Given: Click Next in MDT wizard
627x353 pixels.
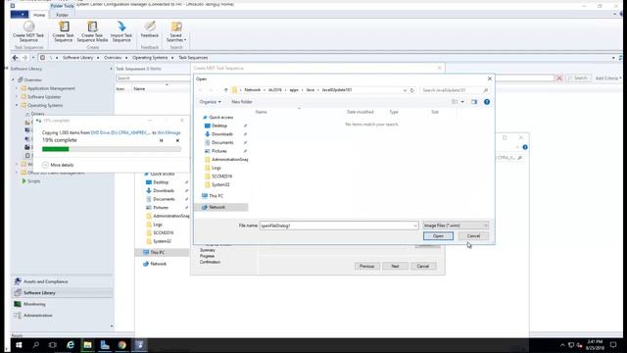Looking at the screenshot, I should point(395,266).
